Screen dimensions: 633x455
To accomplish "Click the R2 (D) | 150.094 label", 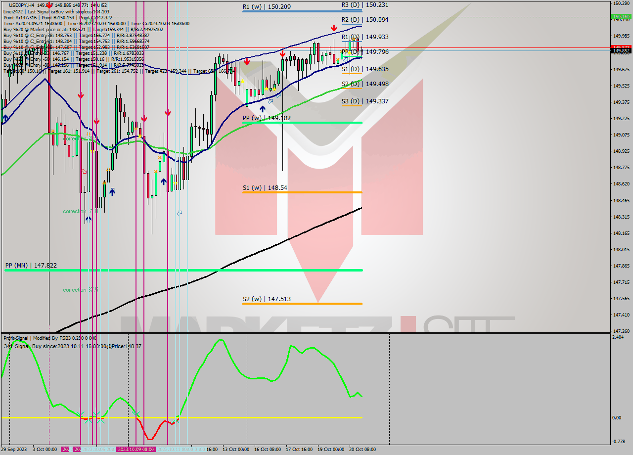I will click(x=365, y=20).
